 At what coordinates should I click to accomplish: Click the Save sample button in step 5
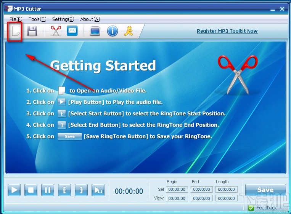point(70,137)
